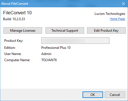Click the User Name: label
Image resolution: width=128 pixels, height=101 pixels.
point(13,54)
